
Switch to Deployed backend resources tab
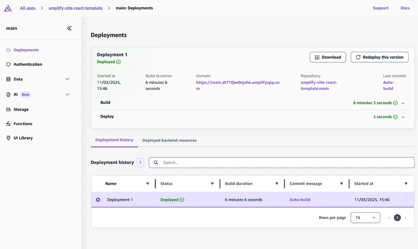[169, 140]
